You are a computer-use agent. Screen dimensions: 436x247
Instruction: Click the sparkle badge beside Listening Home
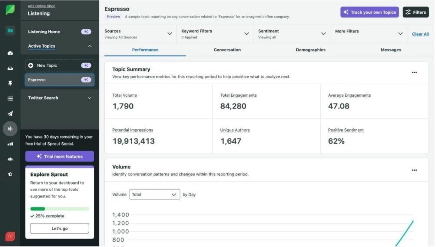(86, 32)
